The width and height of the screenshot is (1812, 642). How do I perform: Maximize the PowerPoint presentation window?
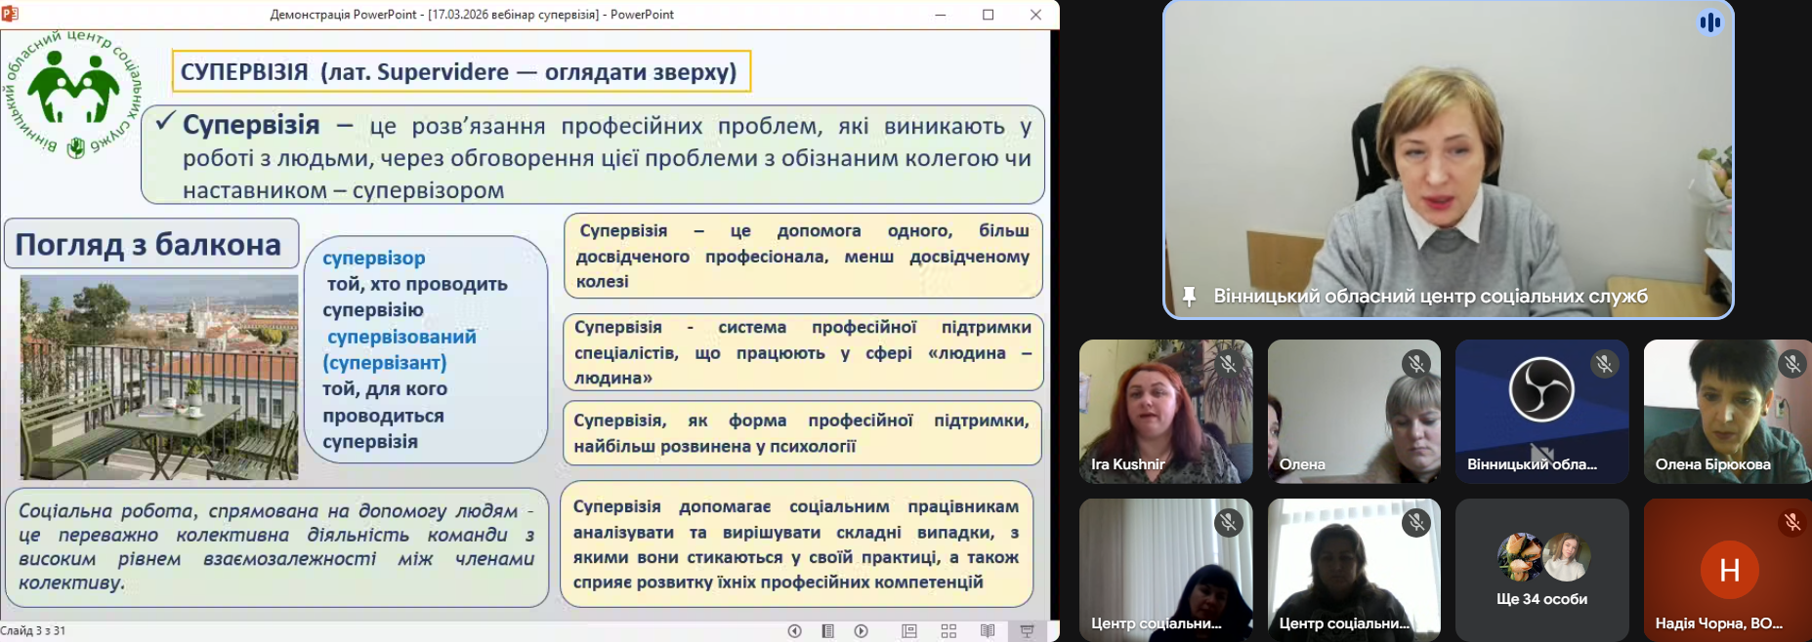(x=988, y=15)
